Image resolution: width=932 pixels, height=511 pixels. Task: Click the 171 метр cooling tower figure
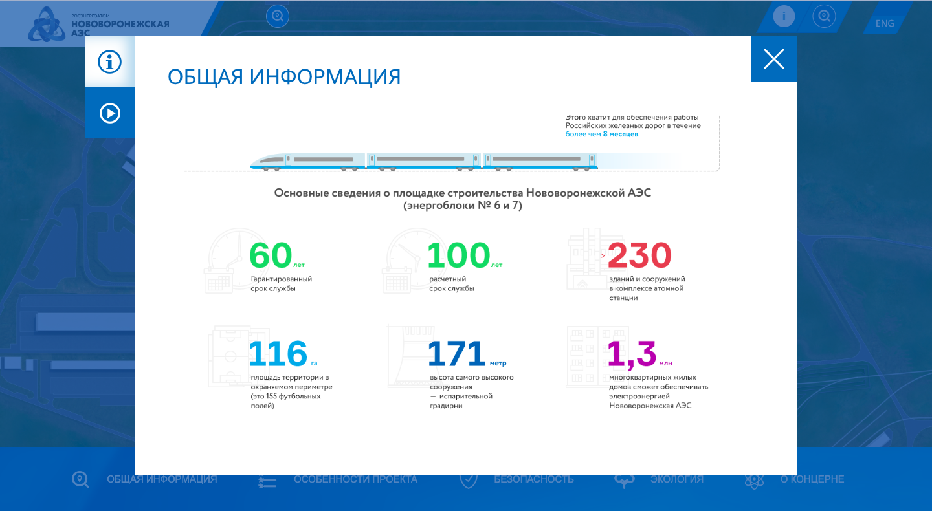pos(456,354)
